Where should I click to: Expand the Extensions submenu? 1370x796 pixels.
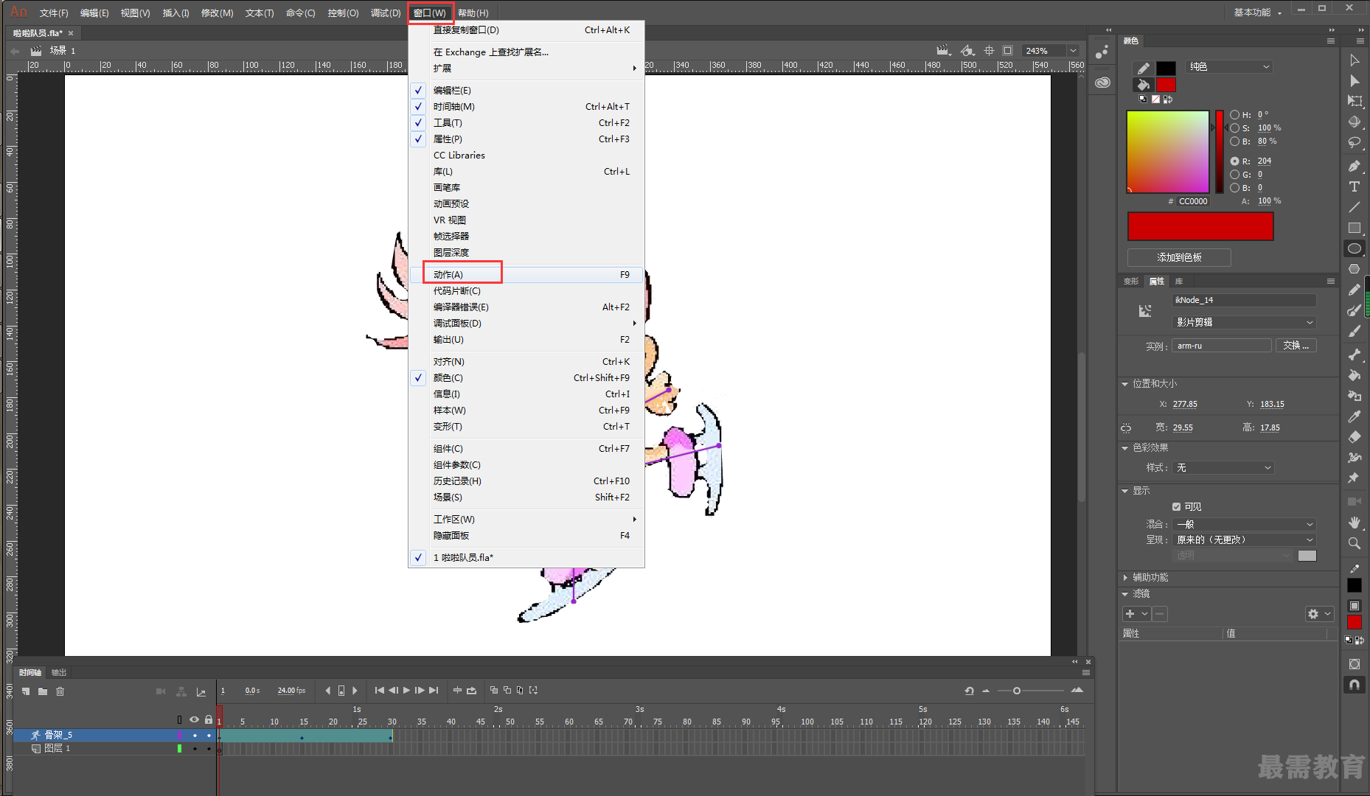point(526,68)
